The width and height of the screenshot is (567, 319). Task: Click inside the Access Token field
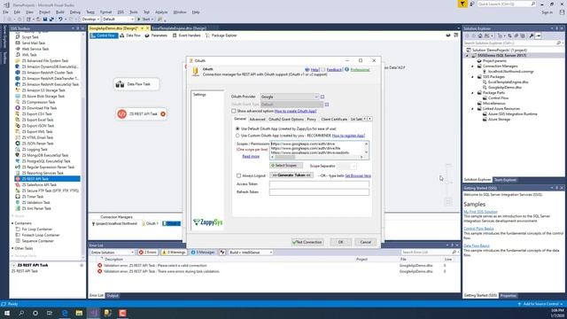coord(319,183)
